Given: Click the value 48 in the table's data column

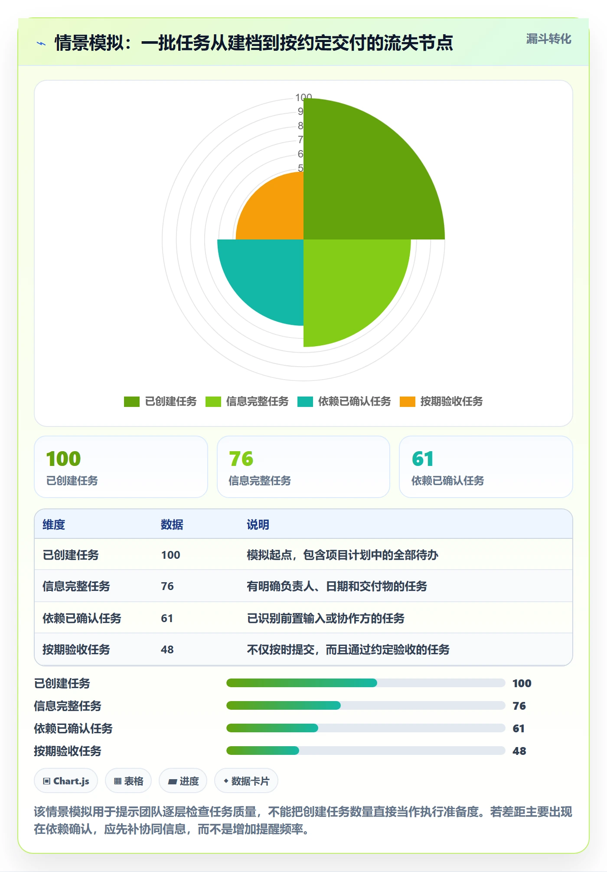Looking at the screenshot, I should tap(167, 649).
